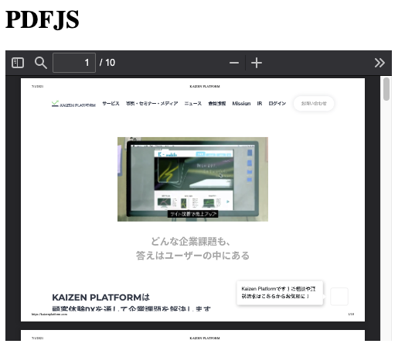This screenshot has height=354, width=405.
Task: Open the find-in-document search
Action: click(40, 63)
